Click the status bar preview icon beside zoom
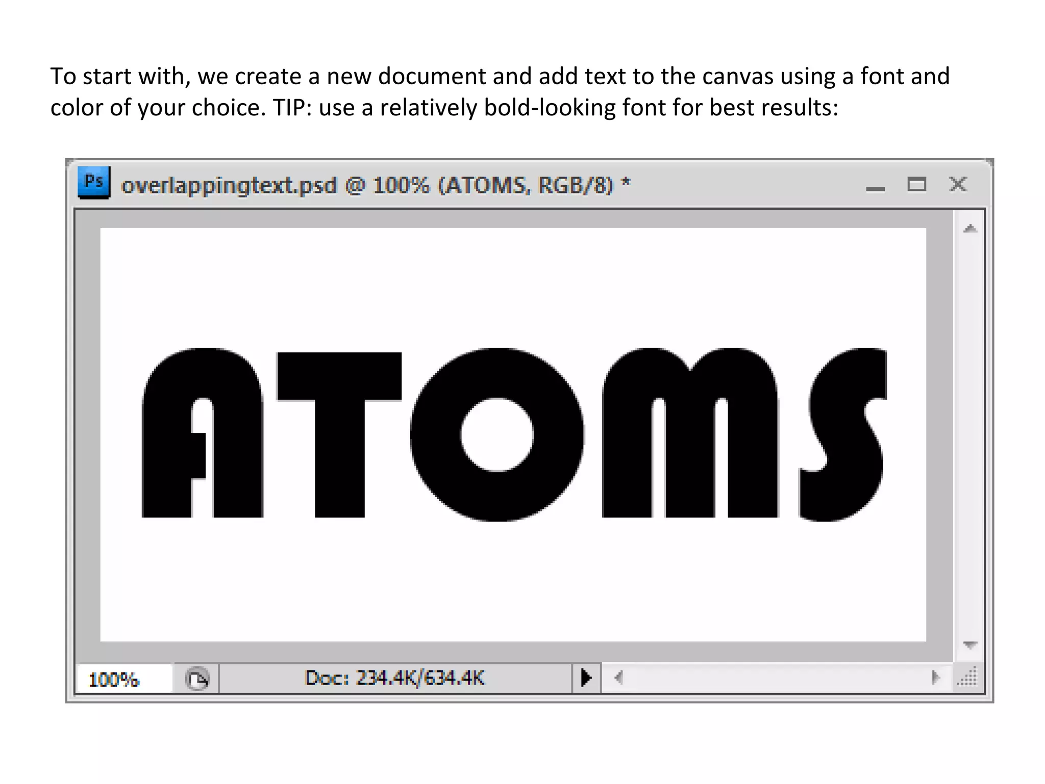This screenshot has width=1045, height=784. pos(197,679)
